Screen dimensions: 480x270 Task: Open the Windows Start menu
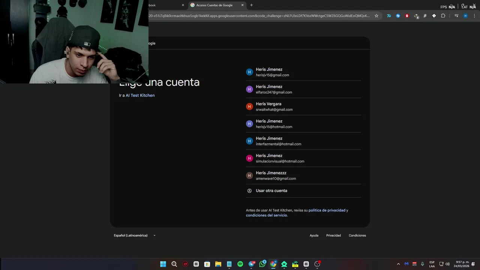click(x=163, y=264)
